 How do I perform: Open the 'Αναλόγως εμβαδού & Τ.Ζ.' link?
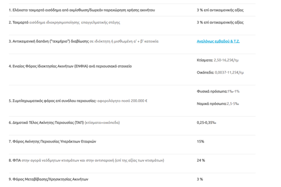217,41
